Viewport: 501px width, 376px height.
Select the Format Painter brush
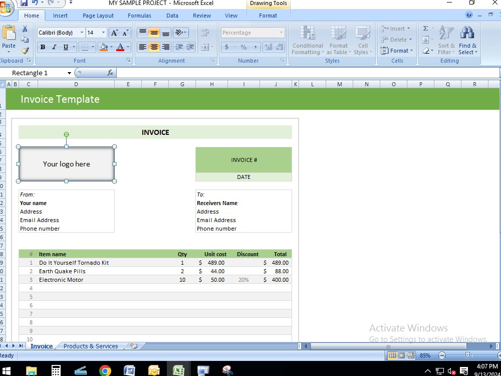coord(25,51)
